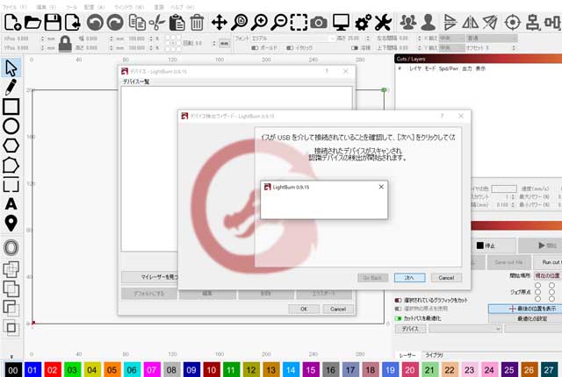The image size is (562, 377).
Task: Open the Font name dropdown
Action: point(292,39)
